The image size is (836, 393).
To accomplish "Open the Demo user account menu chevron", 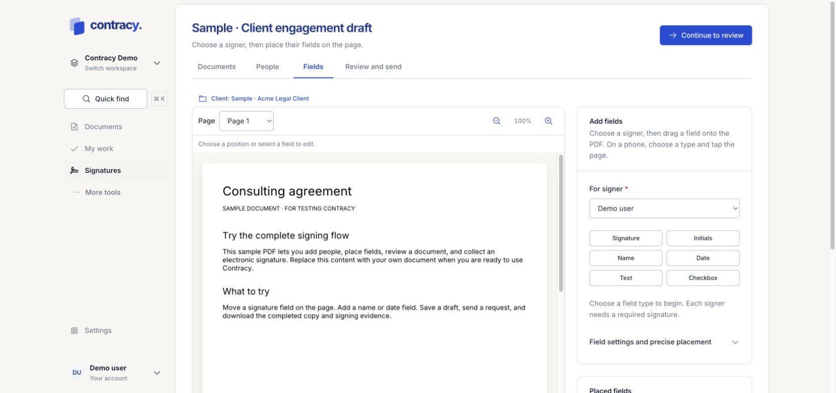I will [x=157, y=373].
